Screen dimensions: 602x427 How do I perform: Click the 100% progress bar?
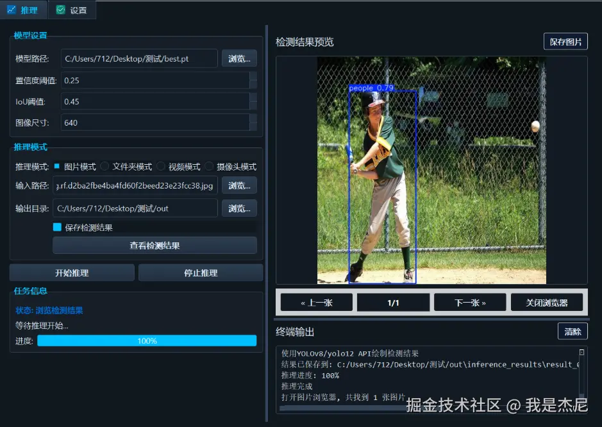click(x=147, y=340)
